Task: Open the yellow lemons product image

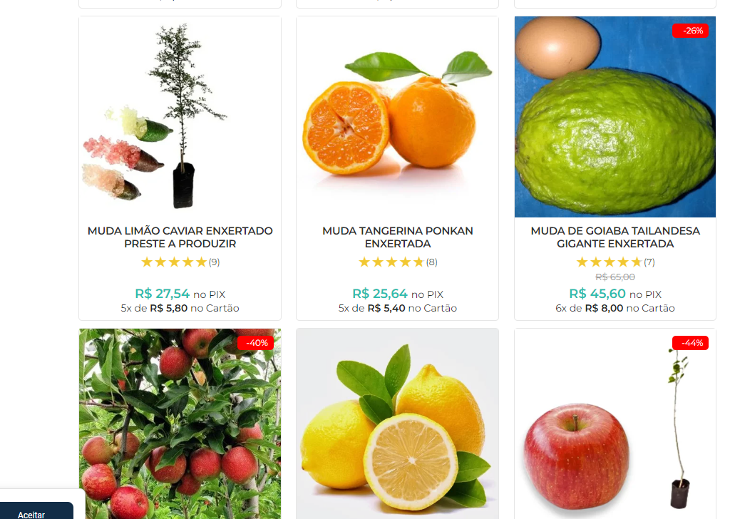Action: [x=397, y=424]
